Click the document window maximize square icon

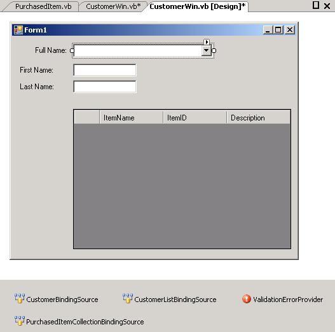[316, 5]
